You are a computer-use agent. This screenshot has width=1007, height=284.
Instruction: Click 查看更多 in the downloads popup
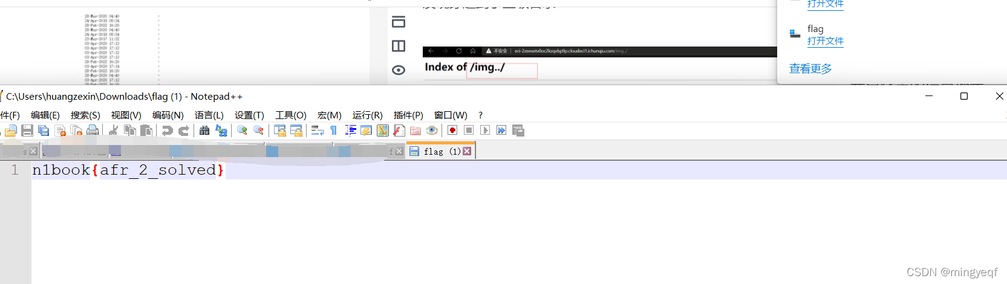coord(810,69)
